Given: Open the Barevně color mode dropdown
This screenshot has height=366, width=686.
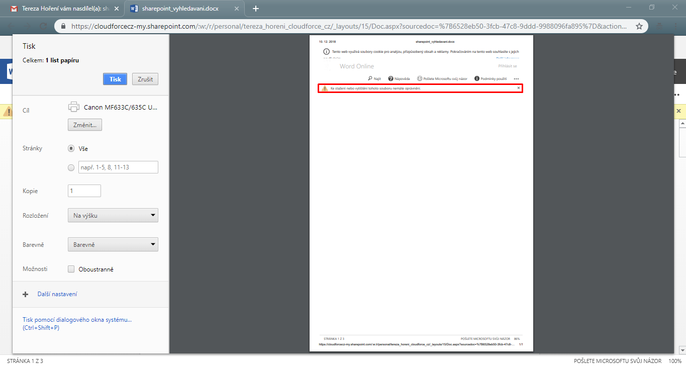Looking at the screenshot, I should pos(113,245).
